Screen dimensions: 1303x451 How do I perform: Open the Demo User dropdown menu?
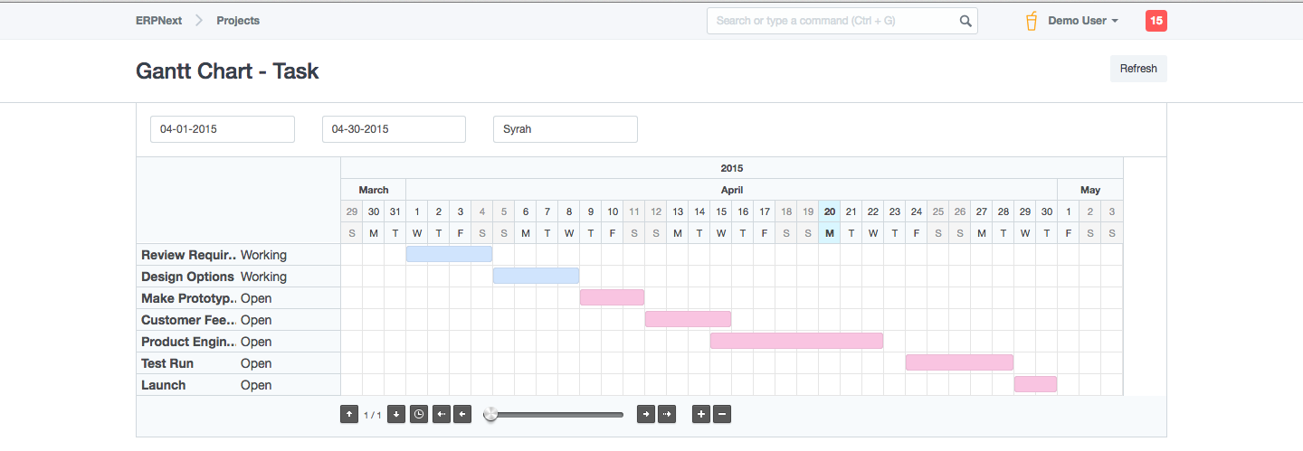point(1083,21)
